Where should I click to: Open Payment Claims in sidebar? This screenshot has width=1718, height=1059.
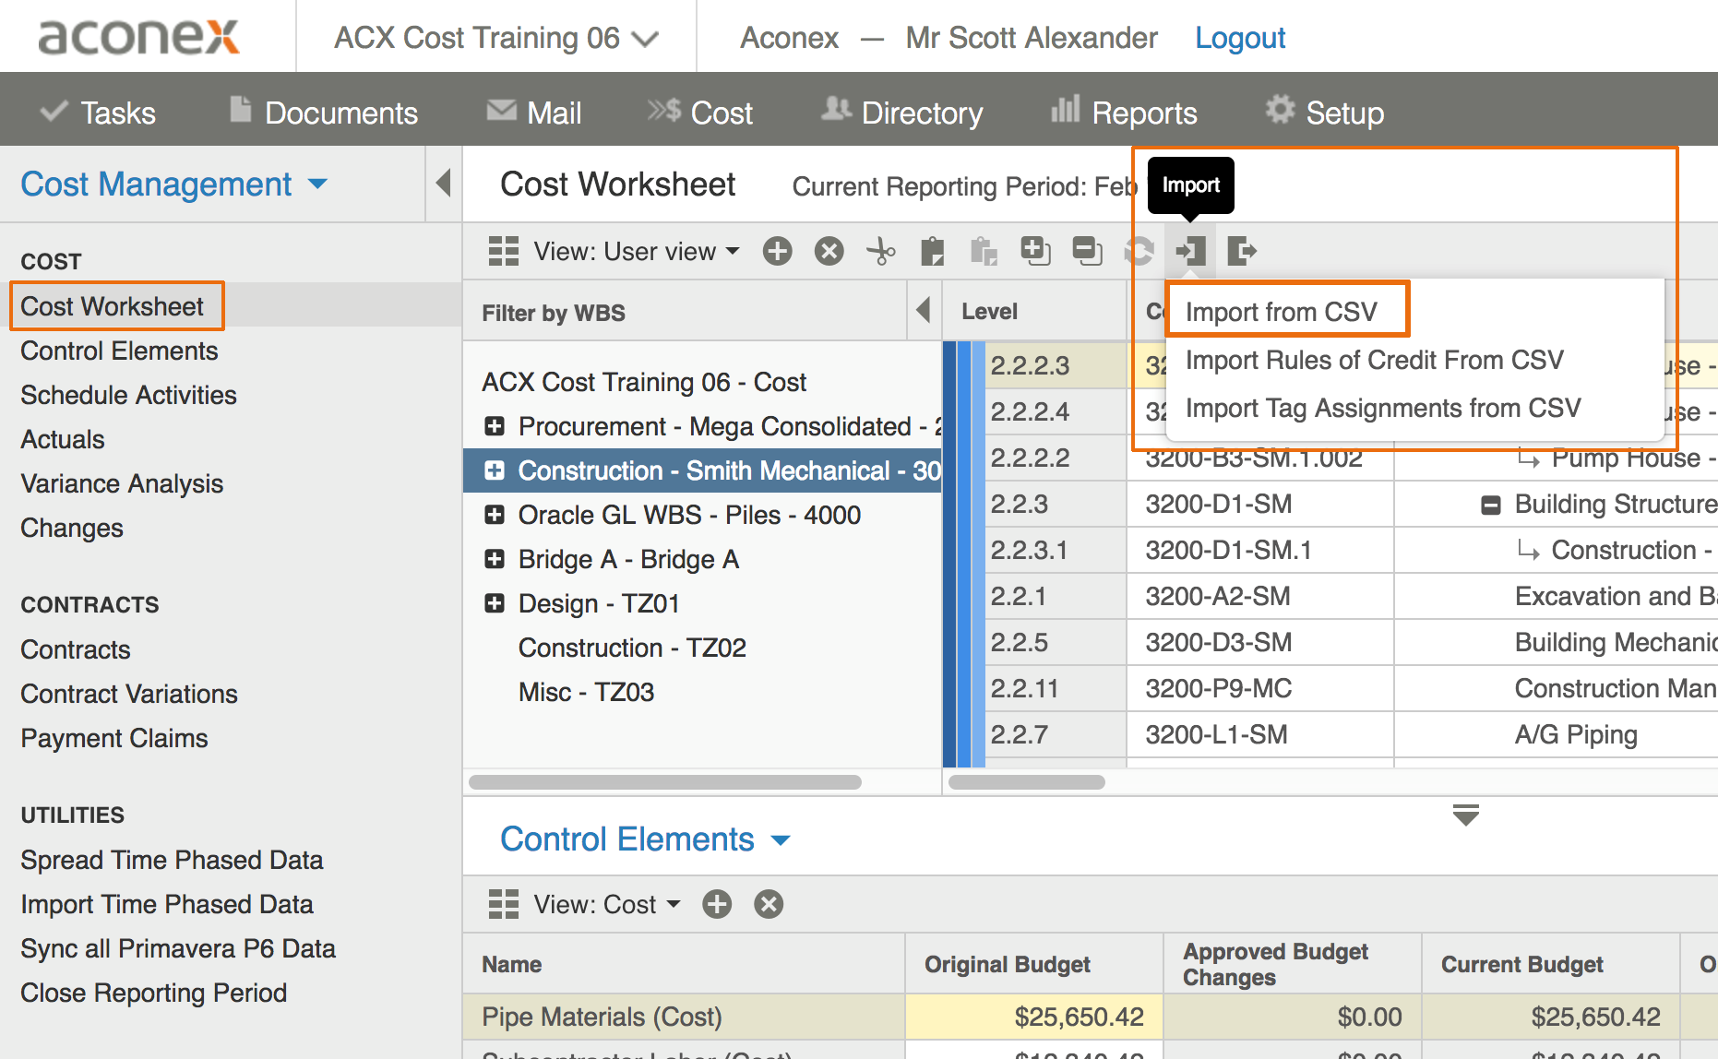click(x=114, y=738)
